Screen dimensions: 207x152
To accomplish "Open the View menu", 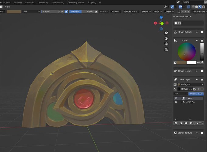I will [8, 7].
